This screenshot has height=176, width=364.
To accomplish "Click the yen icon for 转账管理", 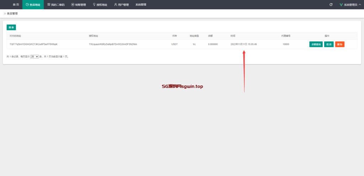I will pos(73,5).
